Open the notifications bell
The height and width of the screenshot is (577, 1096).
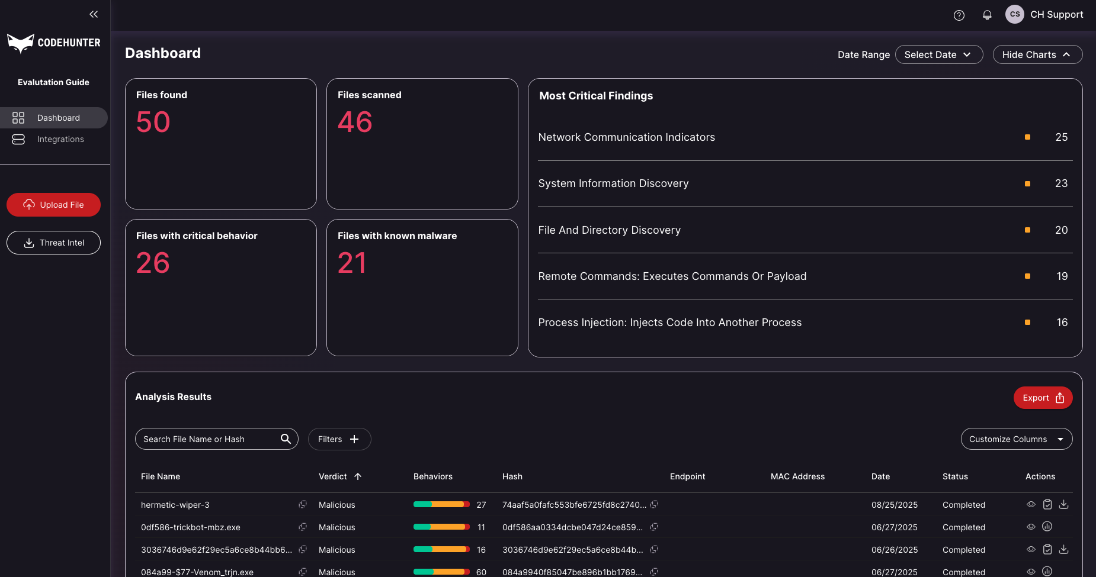pos(987,15)
